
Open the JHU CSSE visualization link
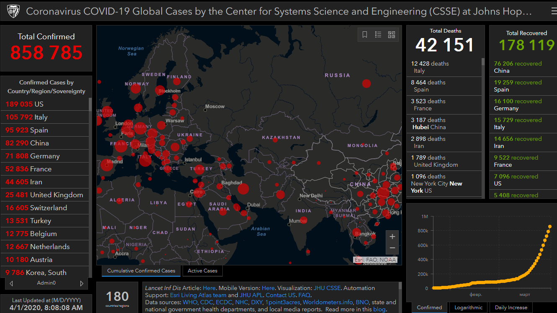pyautogui.click(x=327, y=288)
